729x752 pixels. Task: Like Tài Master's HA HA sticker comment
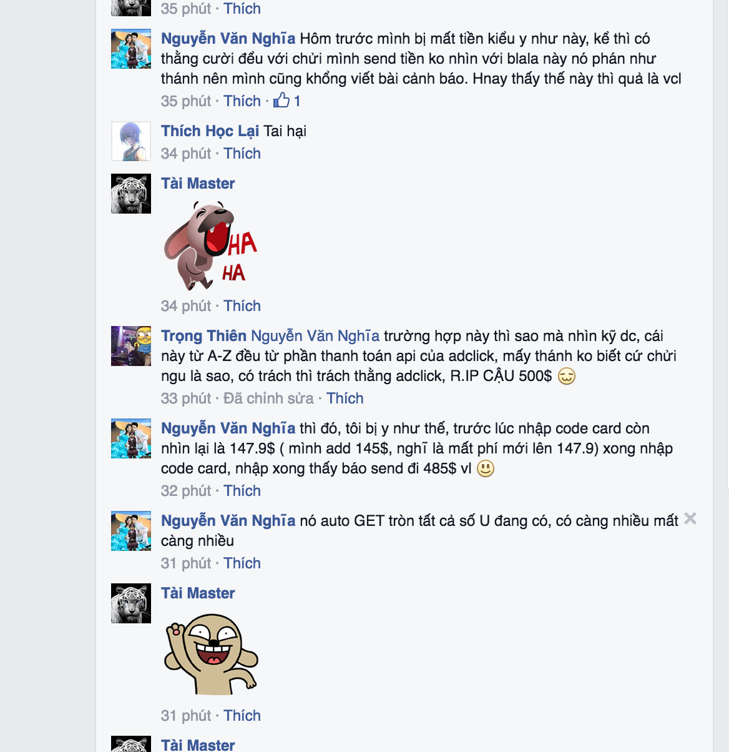[242, 306]
